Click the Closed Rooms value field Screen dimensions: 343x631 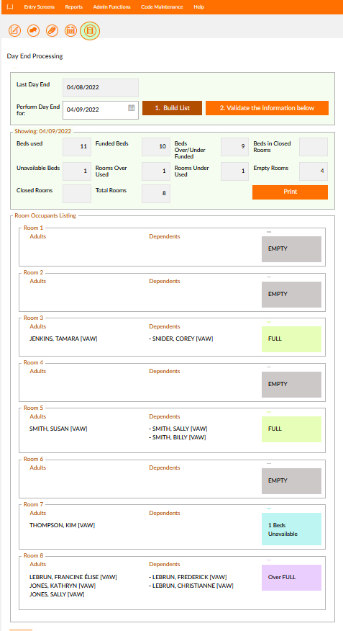tap(77, 194)
